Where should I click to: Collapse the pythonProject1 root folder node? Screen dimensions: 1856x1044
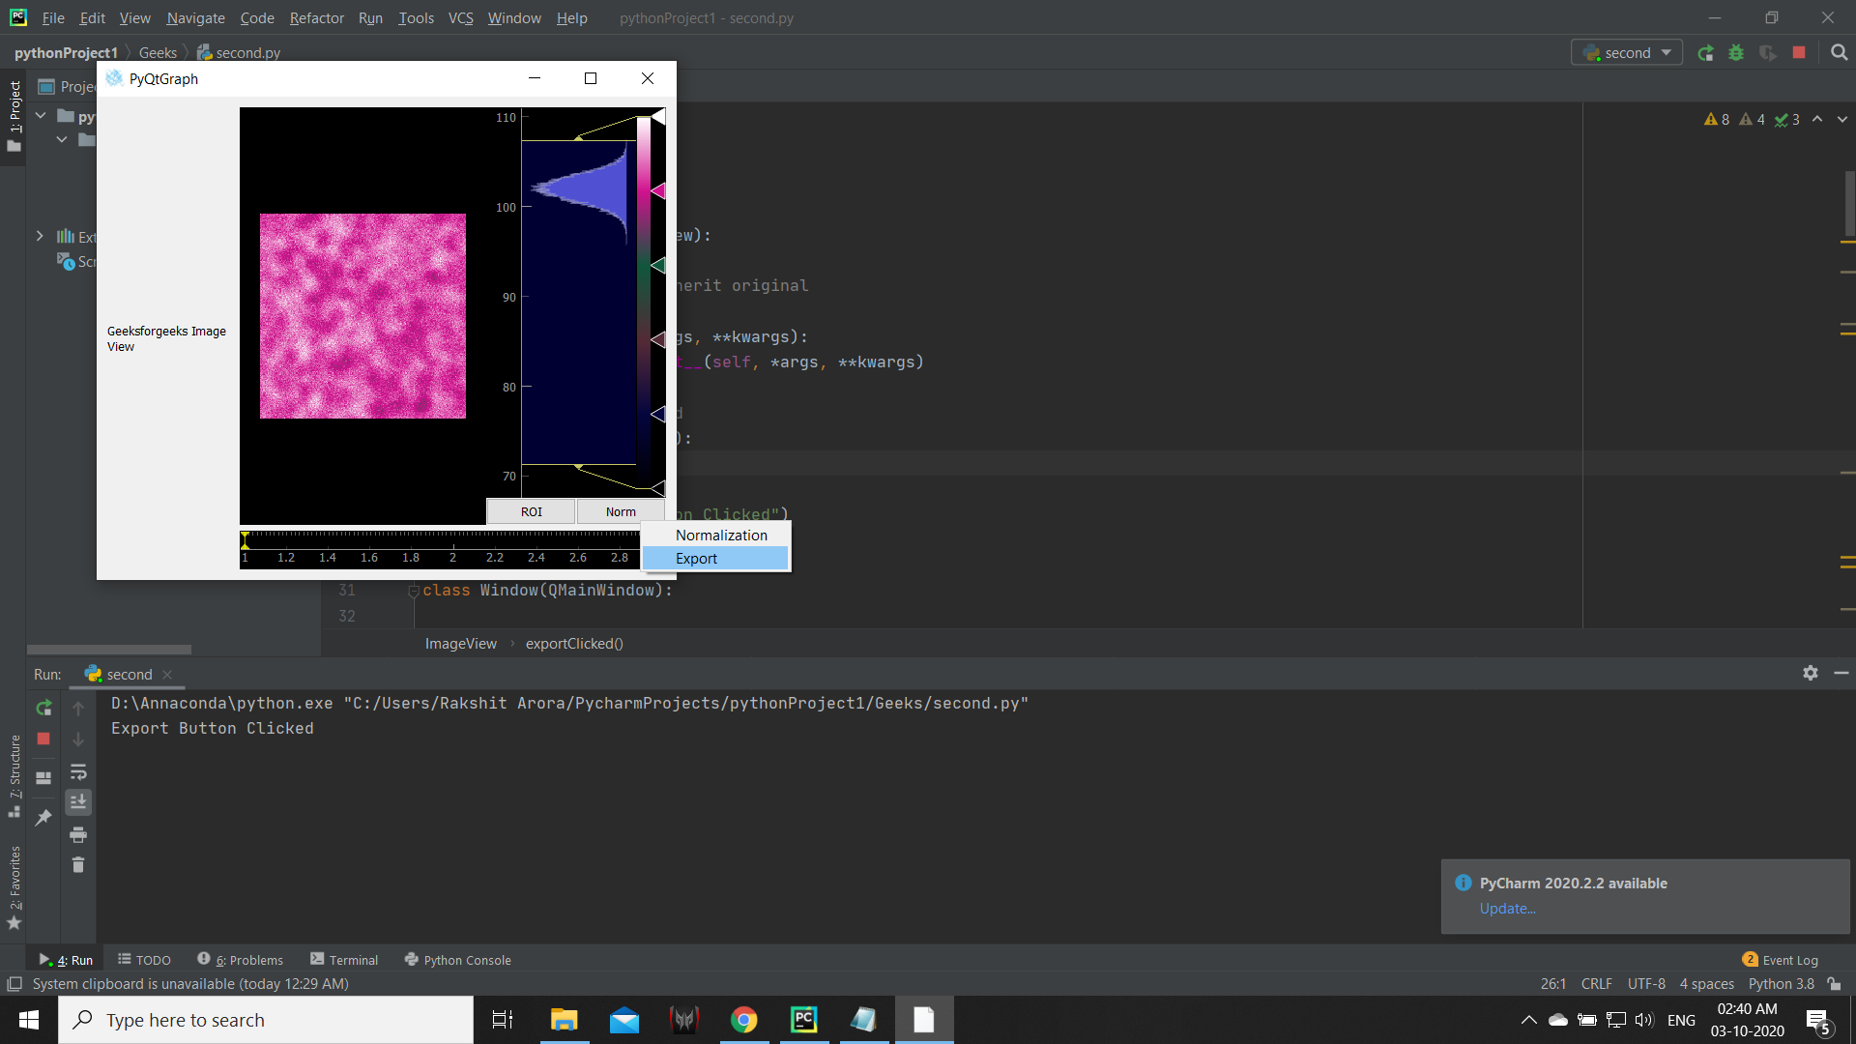pos(41,116)
